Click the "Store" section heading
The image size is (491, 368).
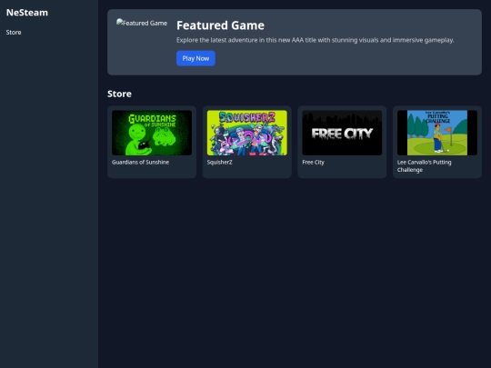click(119, 94)
